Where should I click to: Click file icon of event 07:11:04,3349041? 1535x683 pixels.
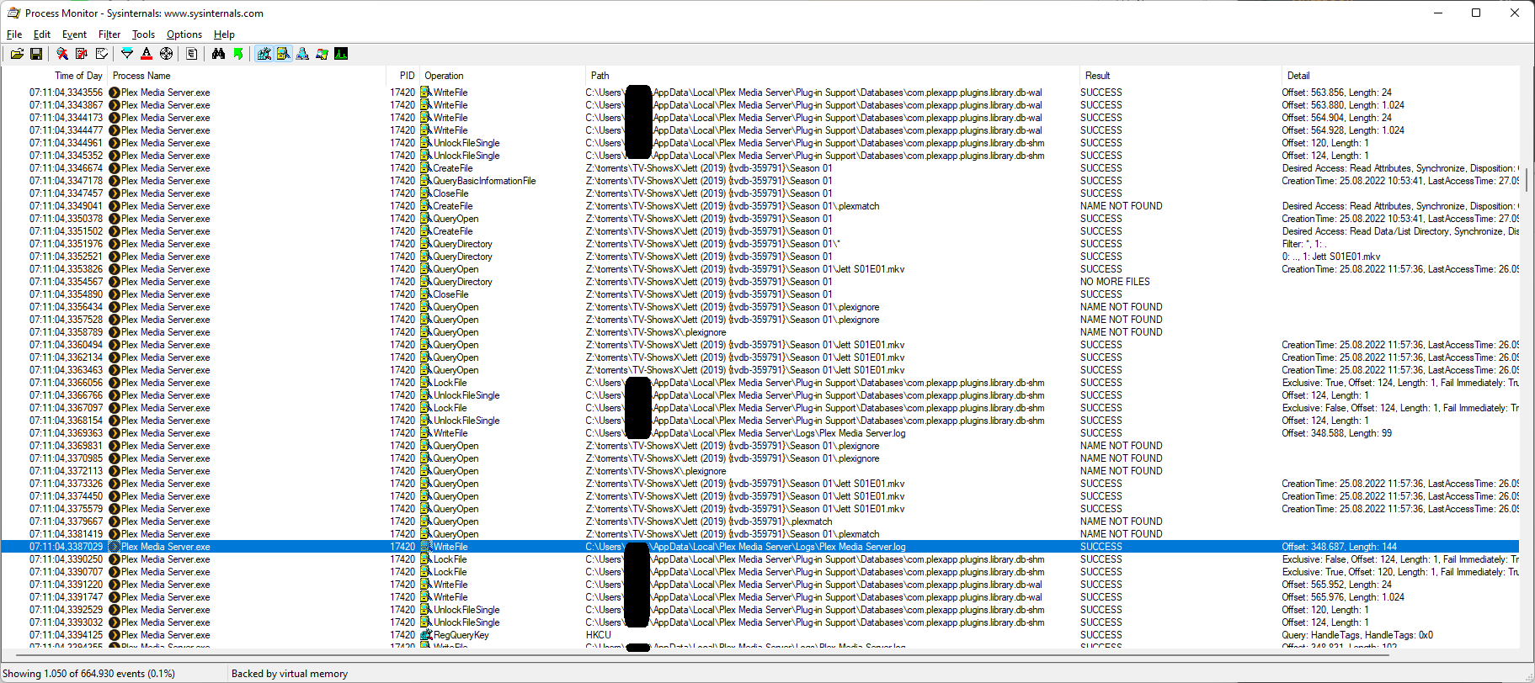click(x=426, y=206)
